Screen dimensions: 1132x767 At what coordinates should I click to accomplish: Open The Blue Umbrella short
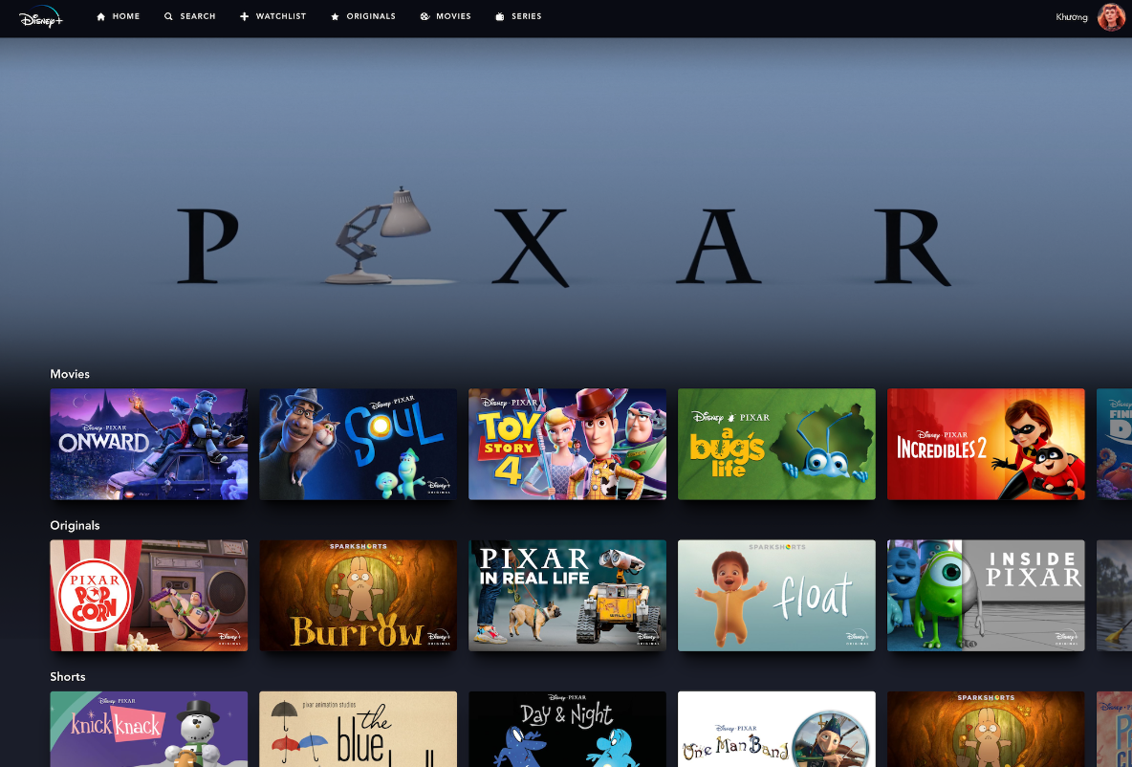point(359,730)
